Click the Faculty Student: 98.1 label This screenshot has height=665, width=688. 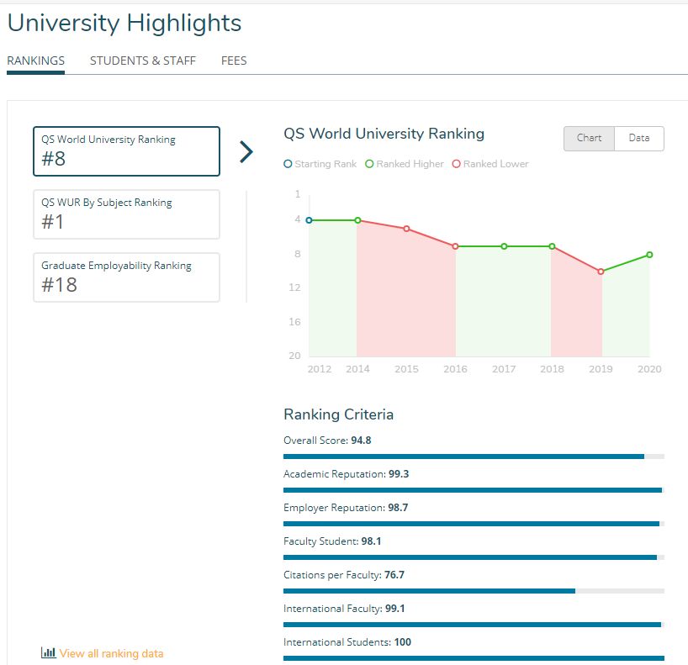[x=332, y=541]
